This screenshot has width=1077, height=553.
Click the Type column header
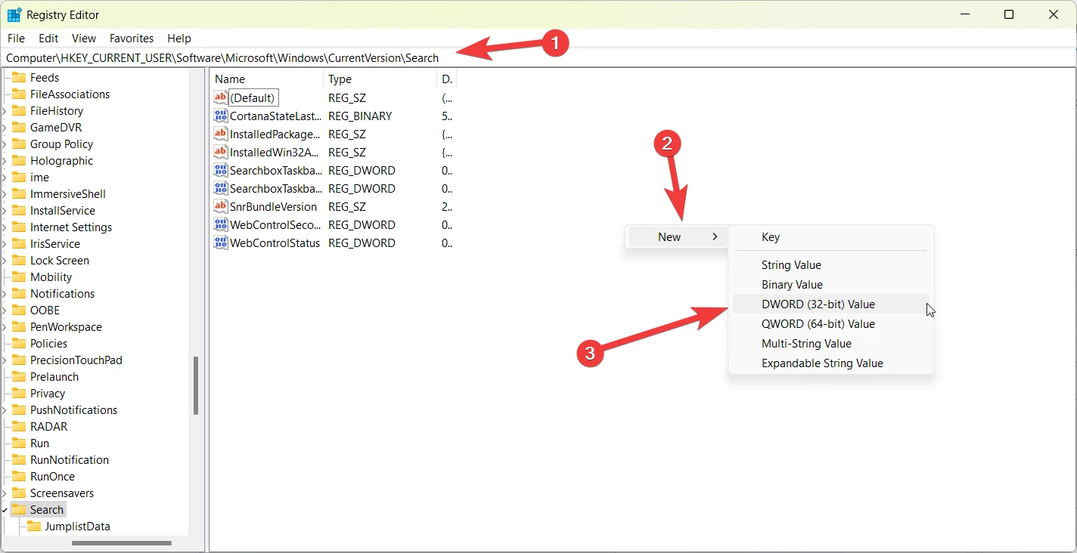(380, 79)
